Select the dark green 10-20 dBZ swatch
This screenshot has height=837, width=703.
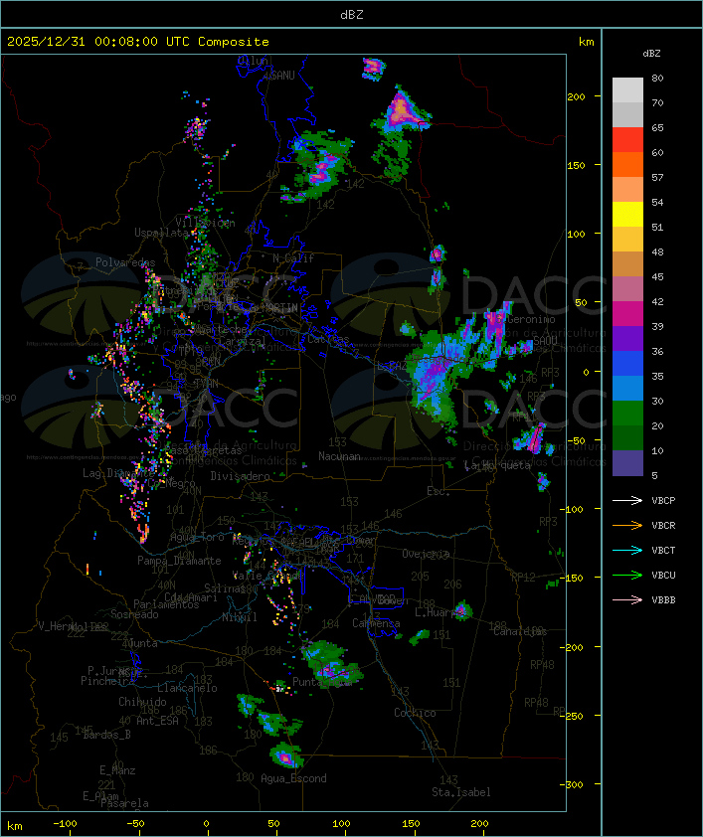click(627, 437)
